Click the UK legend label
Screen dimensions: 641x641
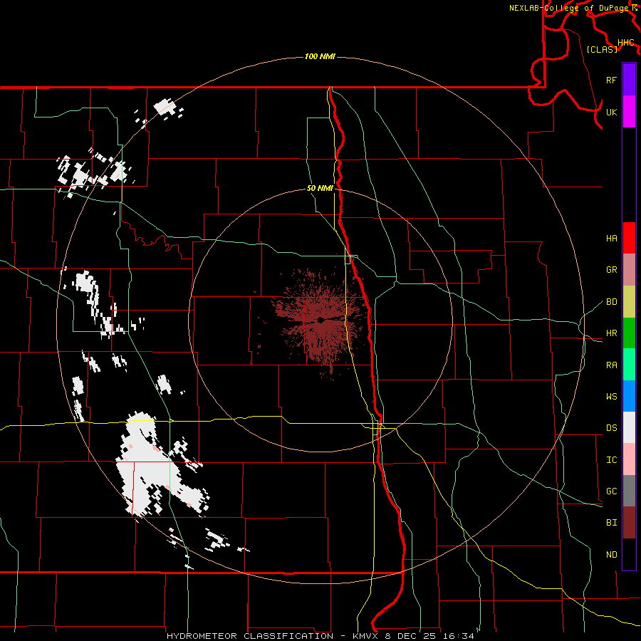tap(611, 112)
